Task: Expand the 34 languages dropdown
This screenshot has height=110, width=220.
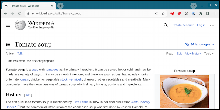Action: (200, 44)
